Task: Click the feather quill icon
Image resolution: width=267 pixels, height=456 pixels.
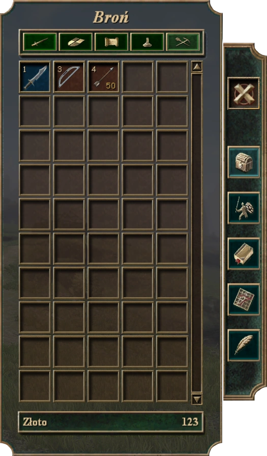Action: pyautogui.click(x=244, y=345)
